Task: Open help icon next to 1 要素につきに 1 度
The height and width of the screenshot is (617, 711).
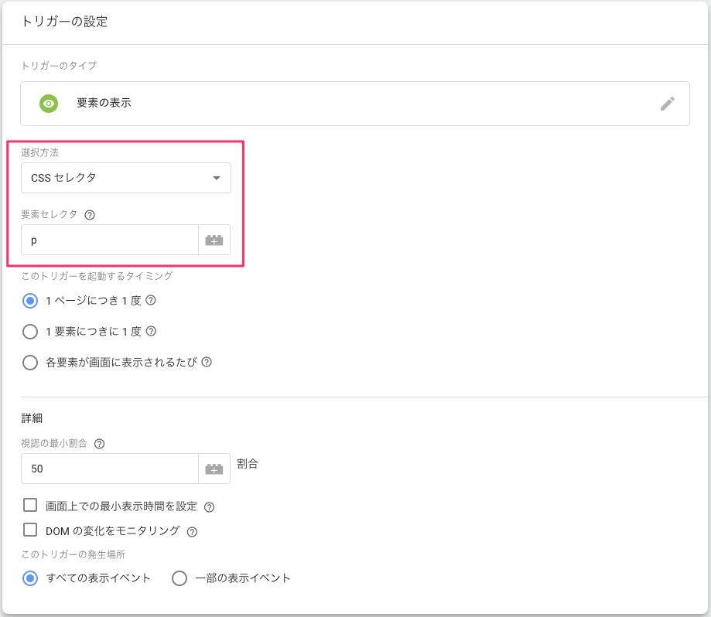Action: pyautogui.click(x=151, y=331)
